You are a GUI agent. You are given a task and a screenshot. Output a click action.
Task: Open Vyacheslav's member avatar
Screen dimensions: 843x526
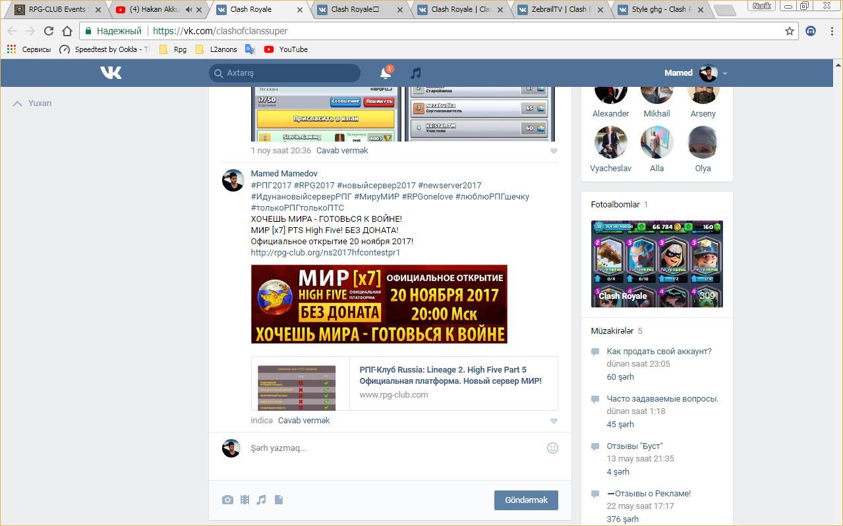click(x=611, y=142)
